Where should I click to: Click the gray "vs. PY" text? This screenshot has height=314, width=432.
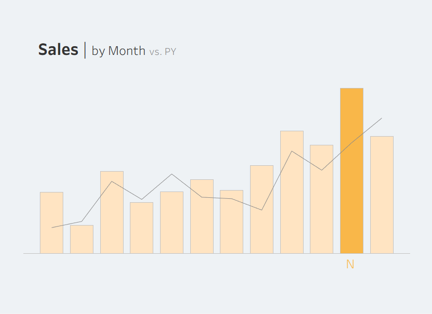[162, 52]
